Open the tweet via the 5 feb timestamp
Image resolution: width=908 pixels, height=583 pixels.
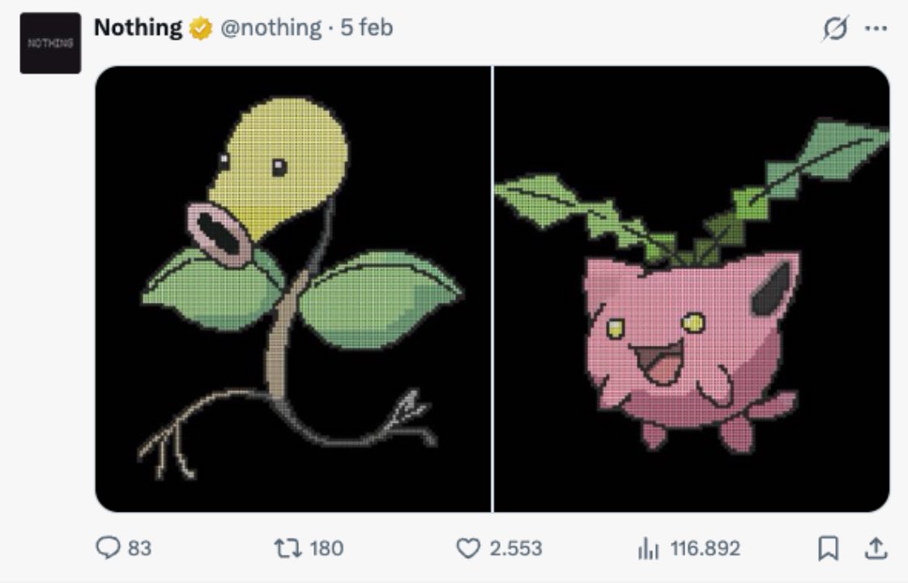tap(365, 26)
